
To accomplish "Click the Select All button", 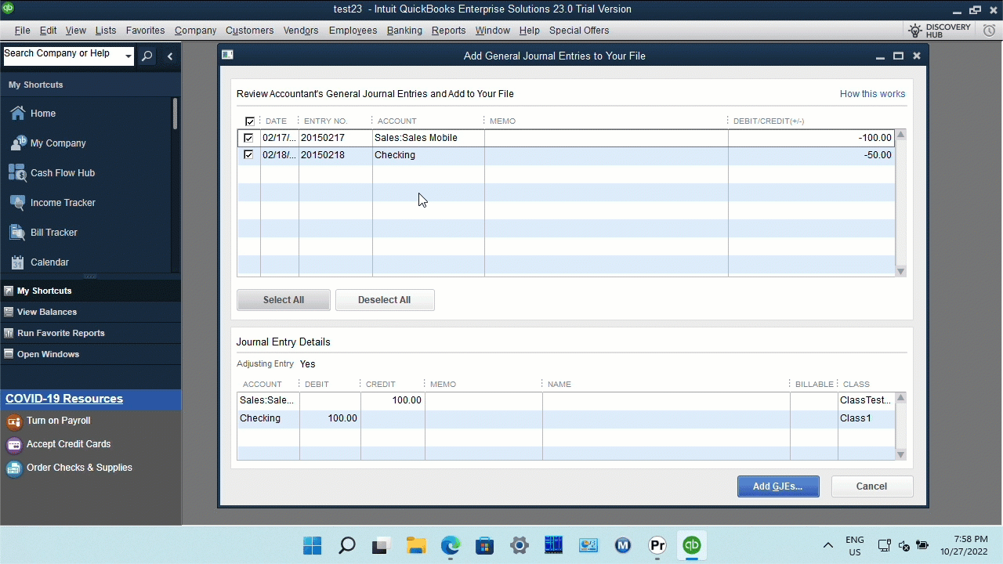I will click(x=284, y=300).
